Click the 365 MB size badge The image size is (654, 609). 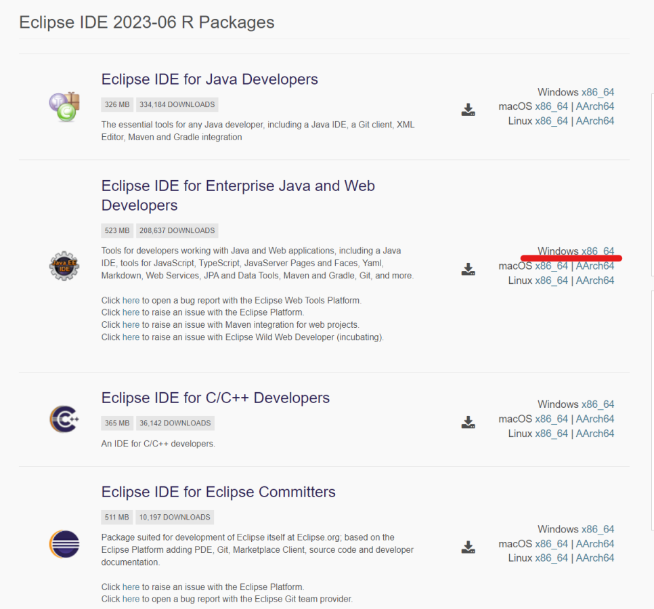(116, 423)
